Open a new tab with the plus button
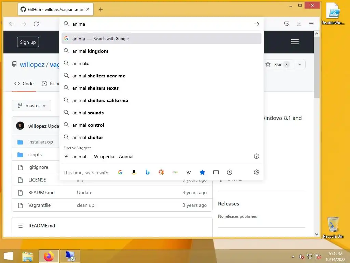 click(101, 9)
